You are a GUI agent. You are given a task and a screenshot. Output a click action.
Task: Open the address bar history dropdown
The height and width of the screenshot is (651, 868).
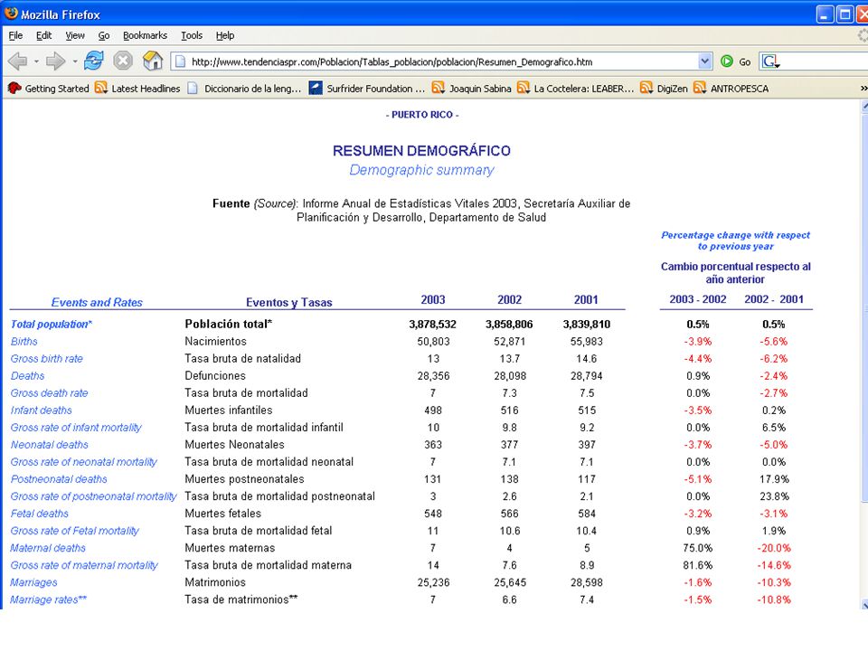click(x=704, y=61)
